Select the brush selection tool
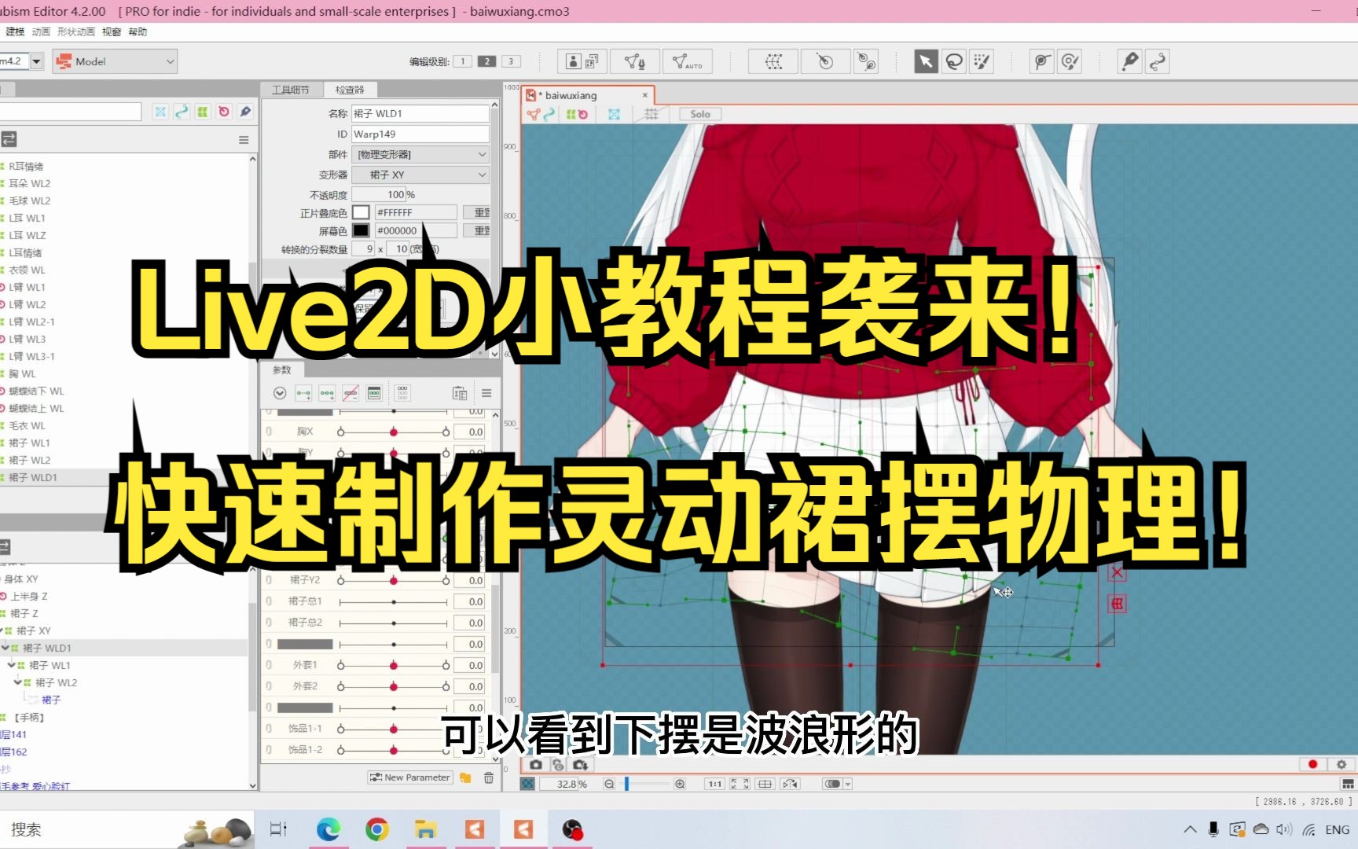Screen dimensions: 1358x849 982,61
